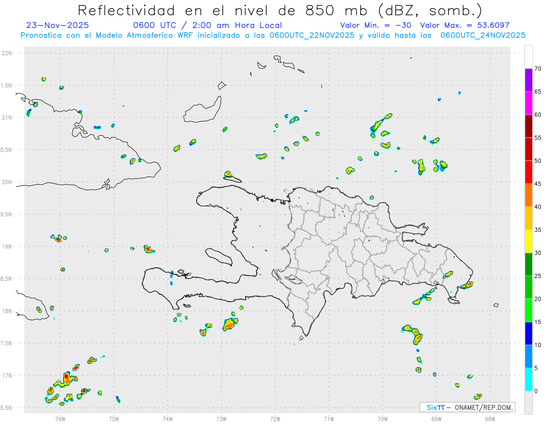Click the "15" label on the colorbar
The height and width of the screenshot is (425, 550).
tap(538, 322)
